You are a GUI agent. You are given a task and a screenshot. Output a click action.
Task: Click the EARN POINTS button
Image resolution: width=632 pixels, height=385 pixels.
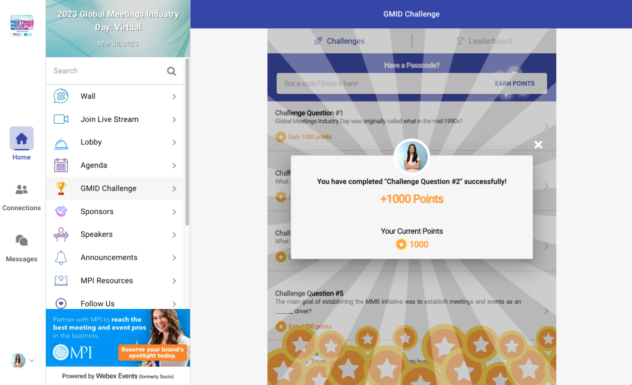(x=514, y=84)
